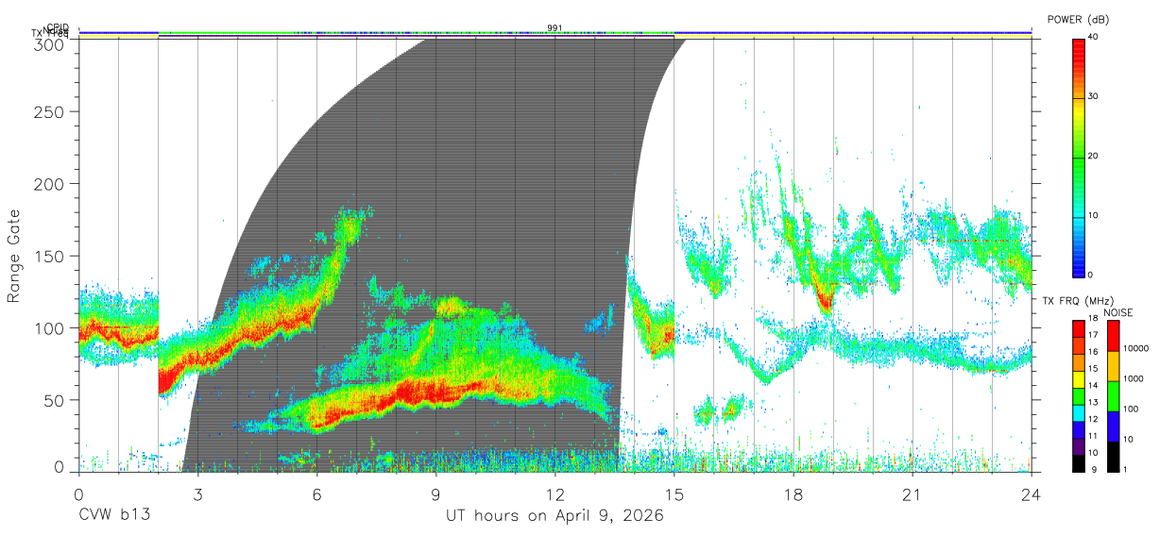Click the 15 tick on UT hours axis

[674, 493]
